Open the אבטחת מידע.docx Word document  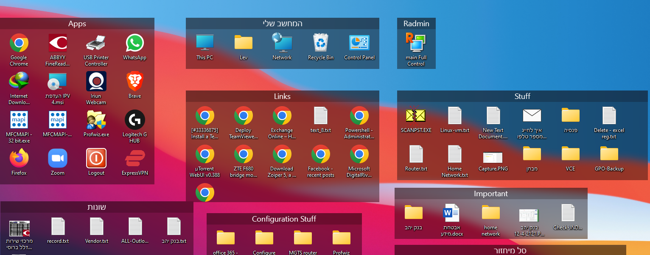click(452, 213)
